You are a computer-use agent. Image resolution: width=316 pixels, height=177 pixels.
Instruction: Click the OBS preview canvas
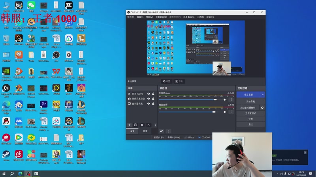tap(196, 48)
